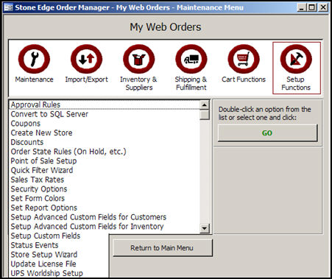The image size is (332, 279).
Task: Select the Import/Export arrows icon
Action: (x=86, y=59)
